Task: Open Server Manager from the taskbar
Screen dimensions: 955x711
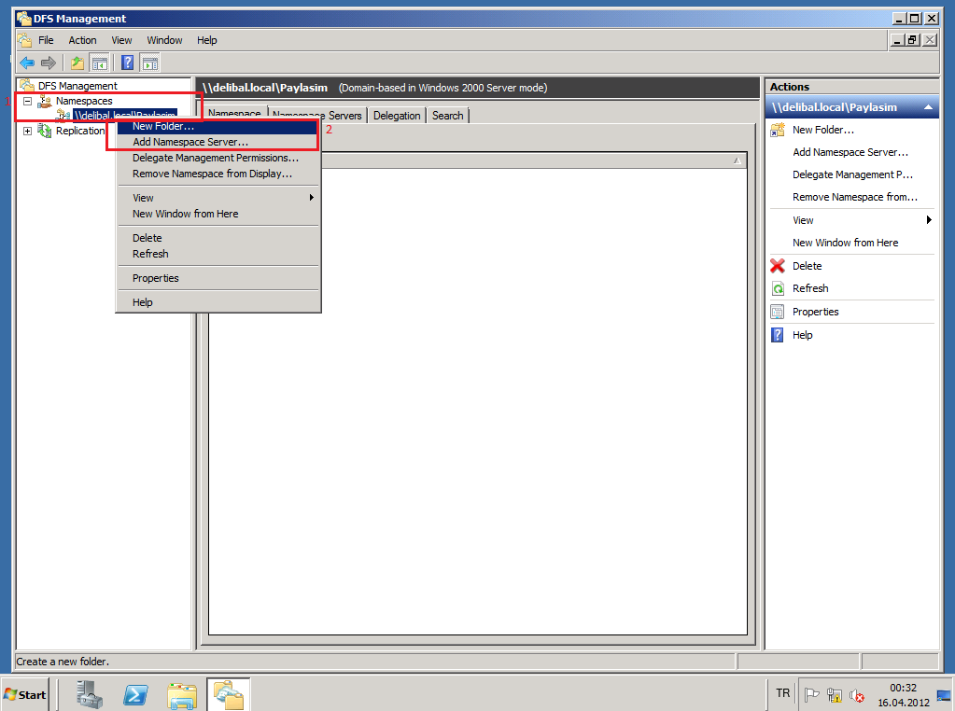Action: pyautogui.click(x=91, y=695)
